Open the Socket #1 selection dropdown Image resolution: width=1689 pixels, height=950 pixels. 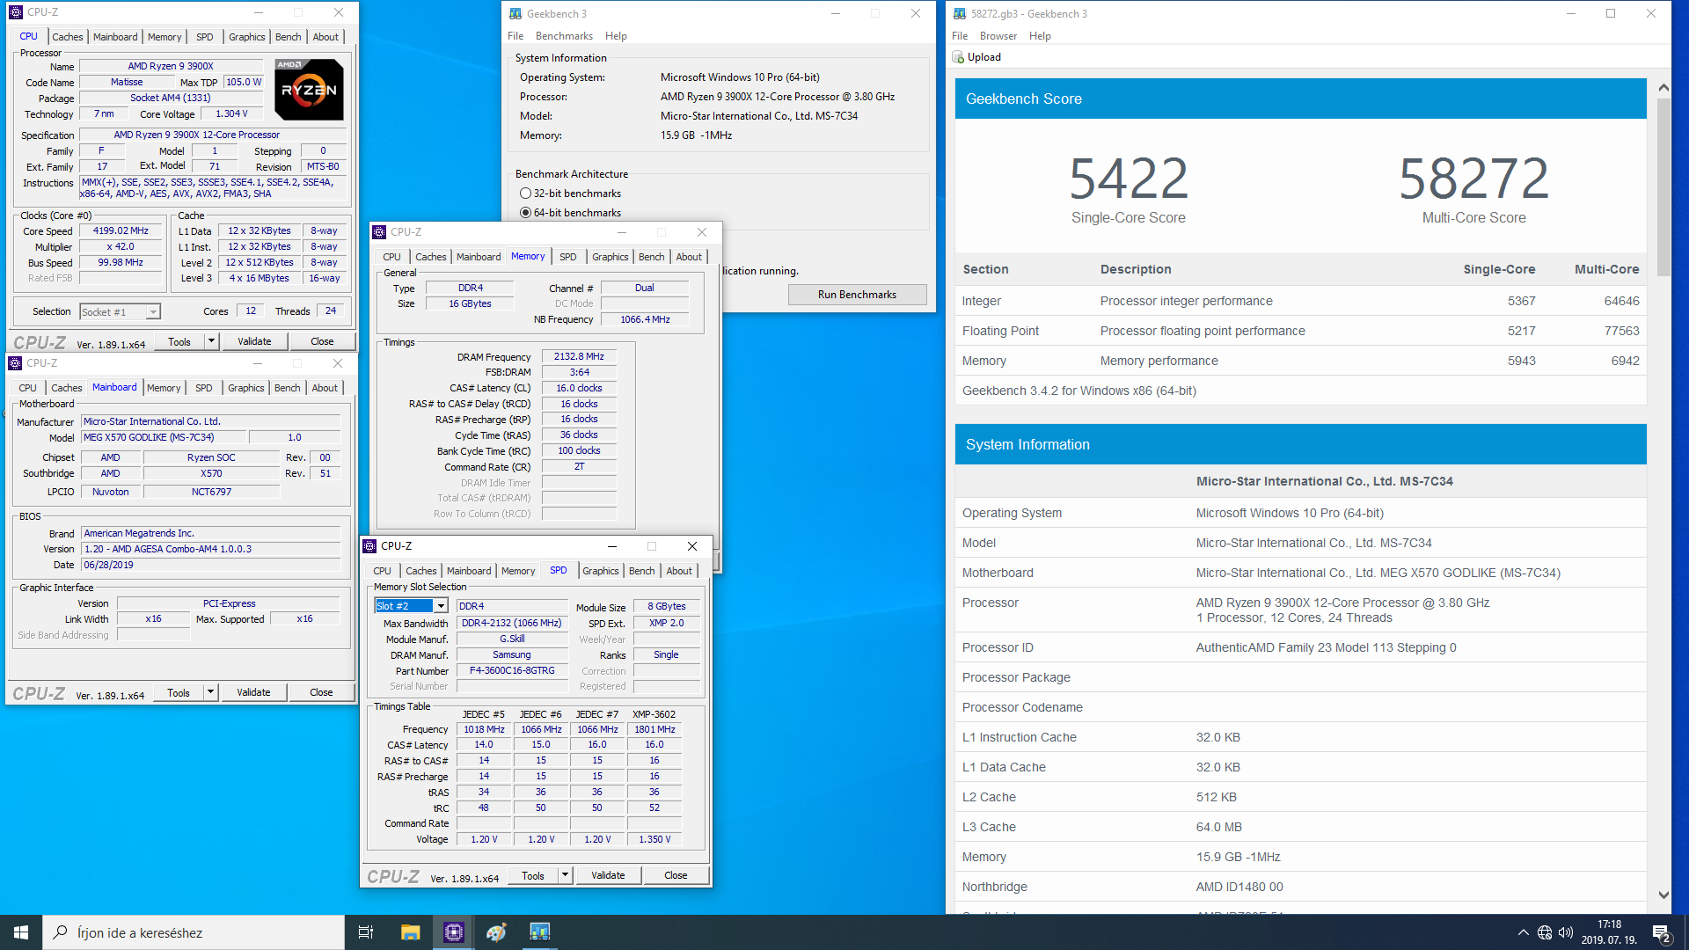click(x=153, y=312)
